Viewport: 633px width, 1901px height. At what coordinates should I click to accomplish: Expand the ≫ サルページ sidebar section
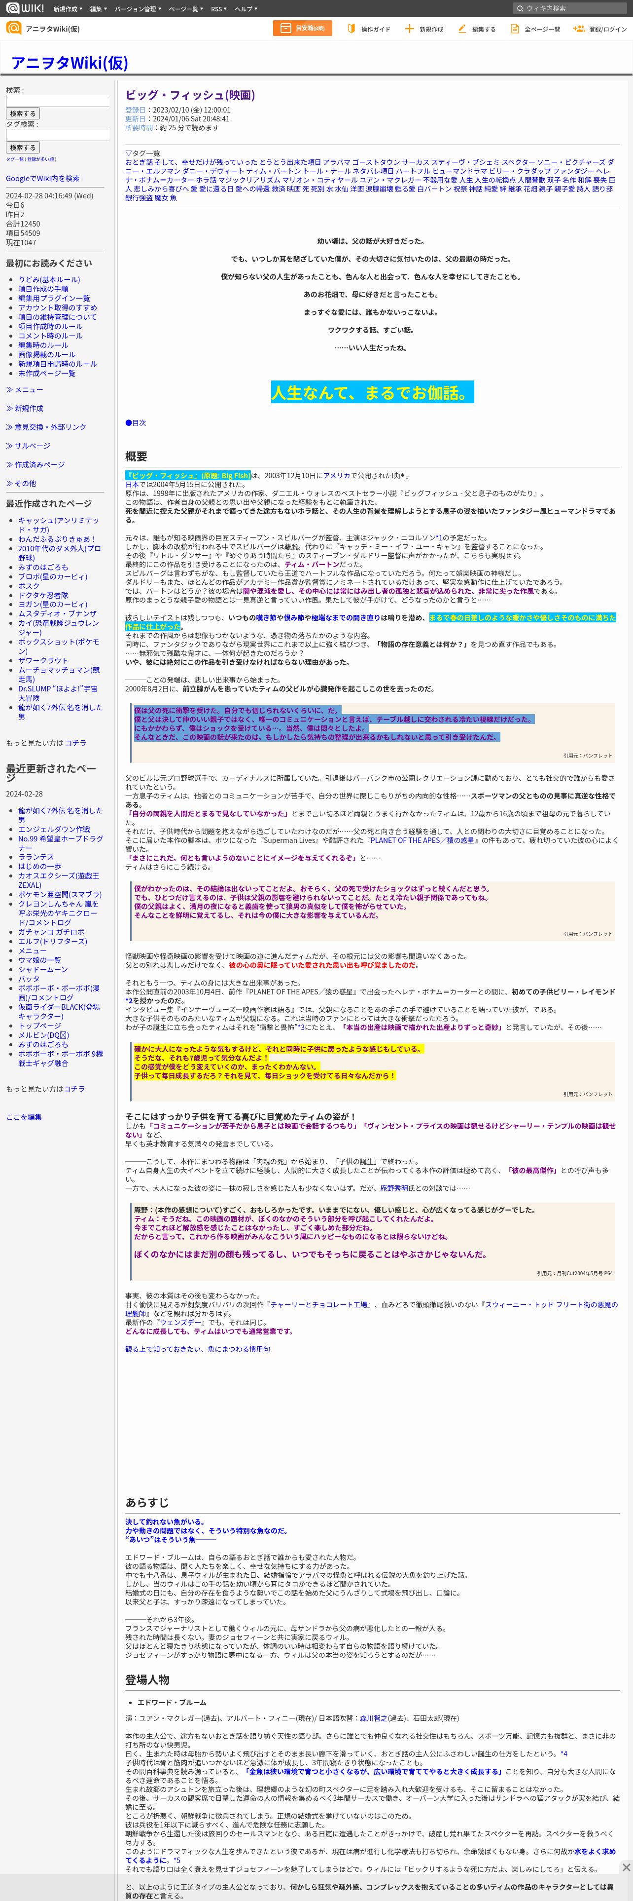(28, 446)
